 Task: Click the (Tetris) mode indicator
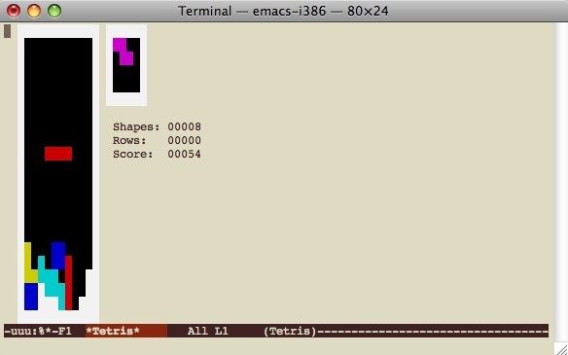290,331
